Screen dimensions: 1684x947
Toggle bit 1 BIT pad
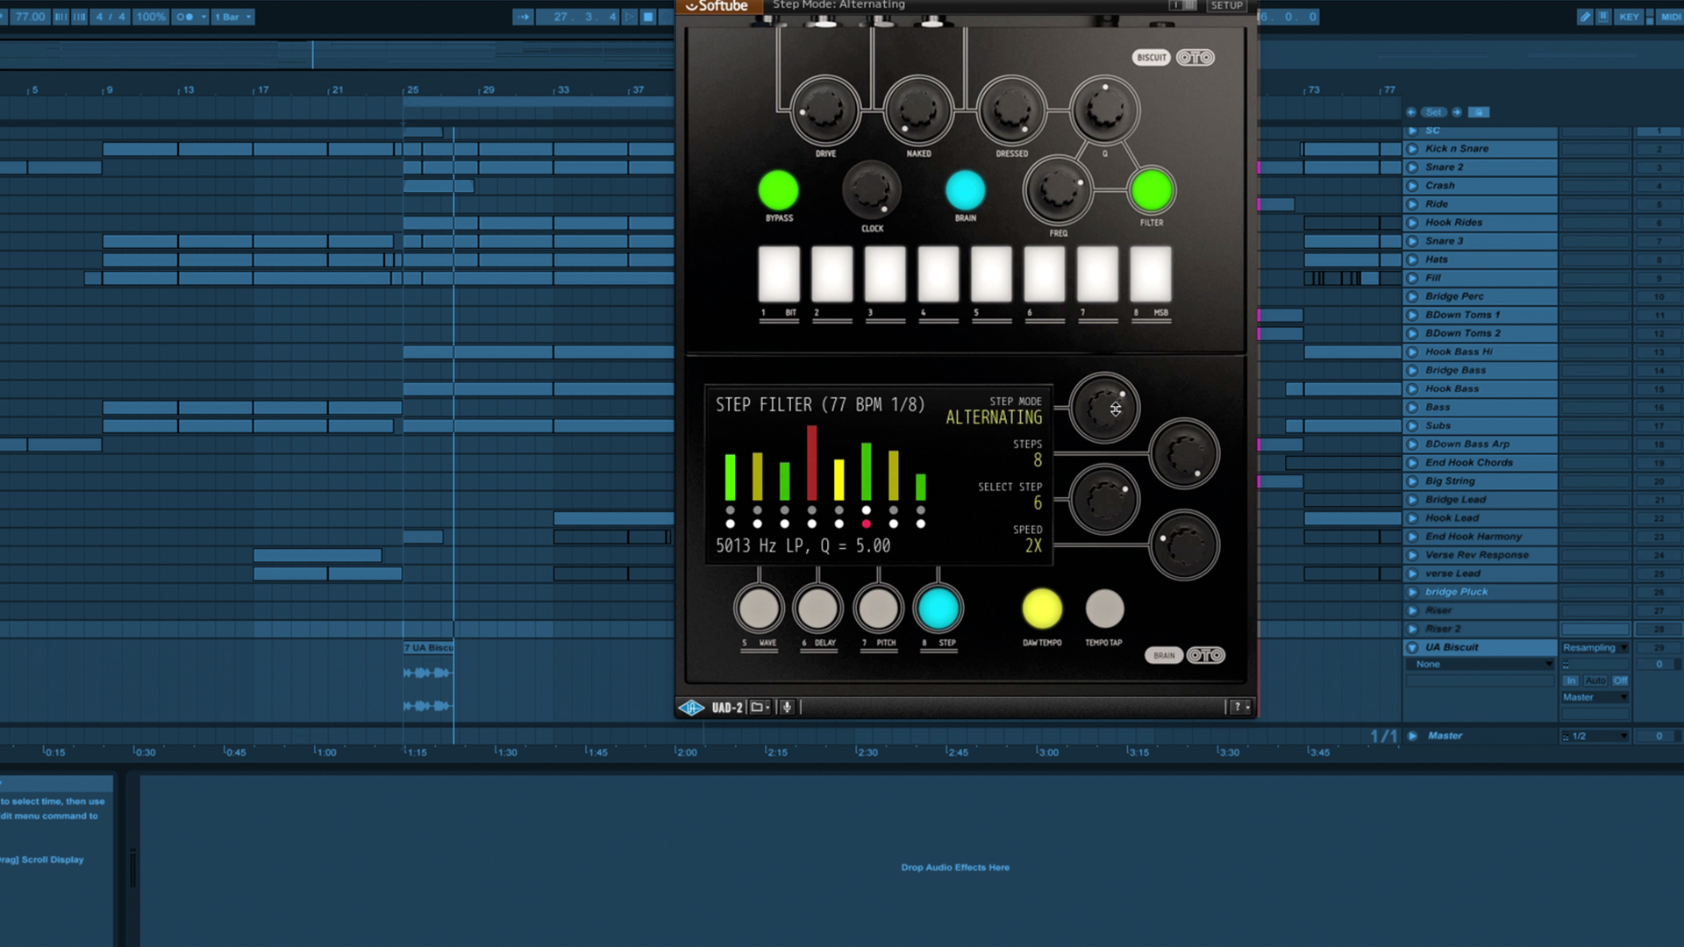click(x=779, y=274)
